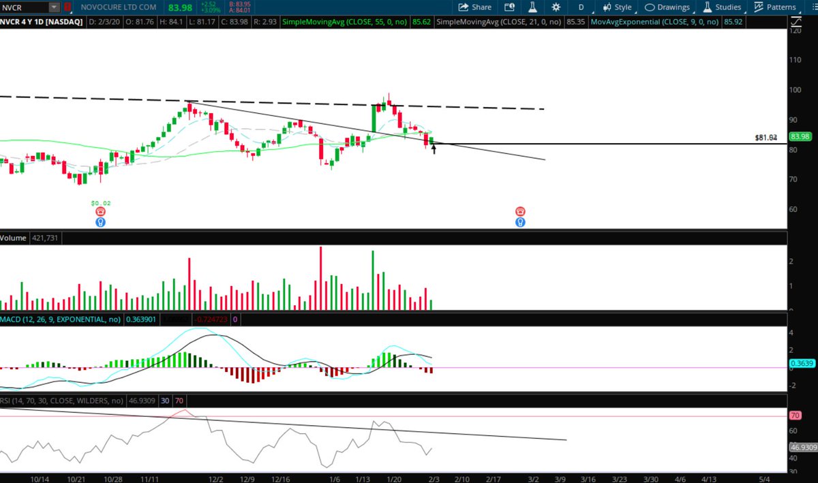
Task: Click the Volume study label
Action: 14,238
